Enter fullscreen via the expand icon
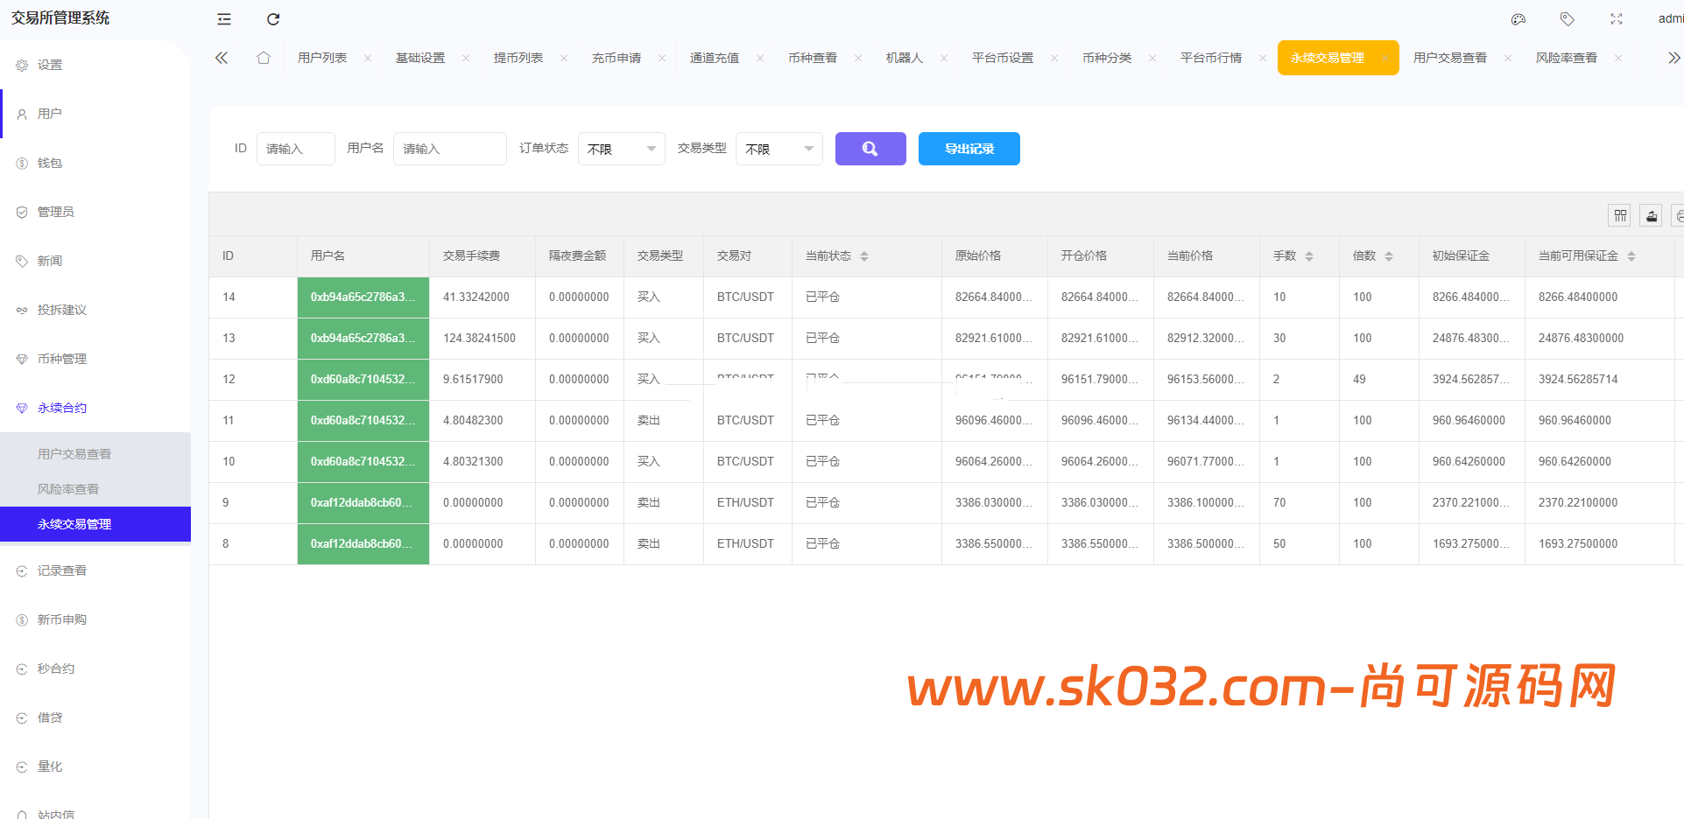1684x819 pixels. (x=1617, y=18)
